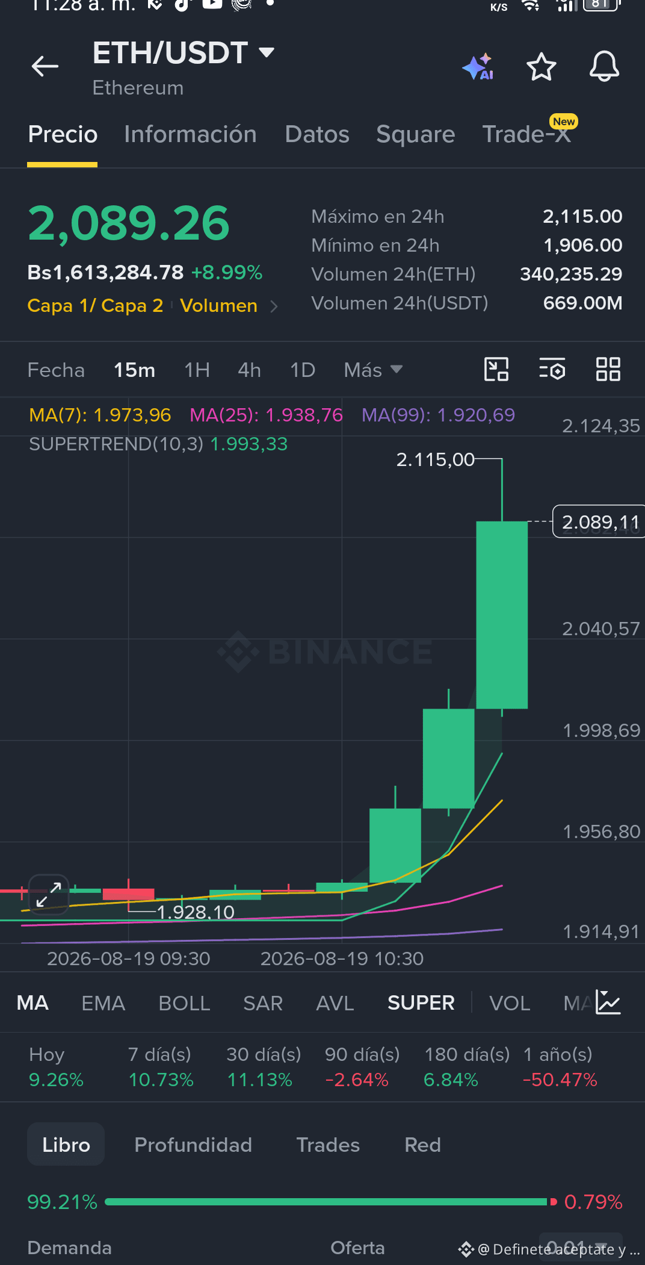This screenshot has width=645, height=1265.
Task: Expand the Más timeframe dropdown
Action: 373,370
